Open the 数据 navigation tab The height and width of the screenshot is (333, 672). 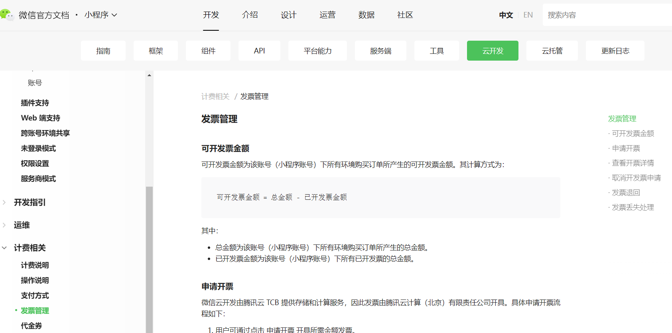pyautogui.click(x=366, y=15)
